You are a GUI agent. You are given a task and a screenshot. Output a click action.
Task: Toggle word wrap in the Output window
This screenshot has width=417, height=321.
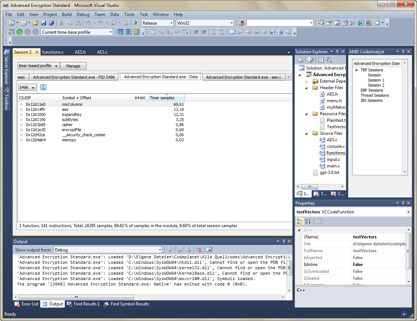click(209, 250)
